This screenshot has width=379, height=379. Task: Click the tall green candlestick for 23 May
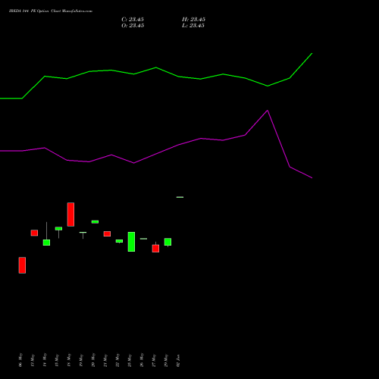(x=131, y=242)
